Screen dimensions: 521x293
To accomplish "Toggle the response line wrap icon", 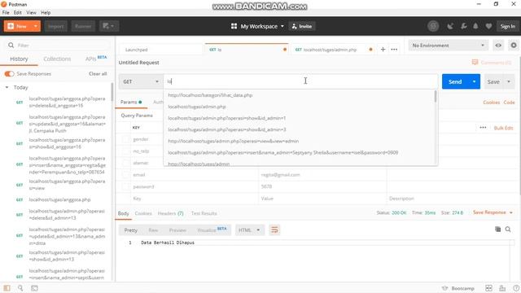I will (x=274, y=230).
